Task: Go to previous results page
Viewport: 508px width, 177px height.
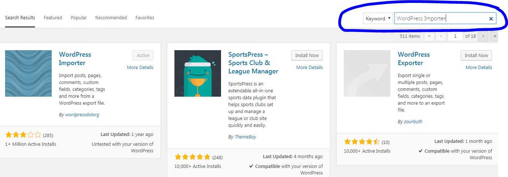Action: (x=441, y=36)
